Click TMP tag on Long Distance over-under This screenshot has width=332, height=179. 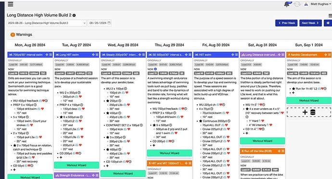click(x=266, y=73)
